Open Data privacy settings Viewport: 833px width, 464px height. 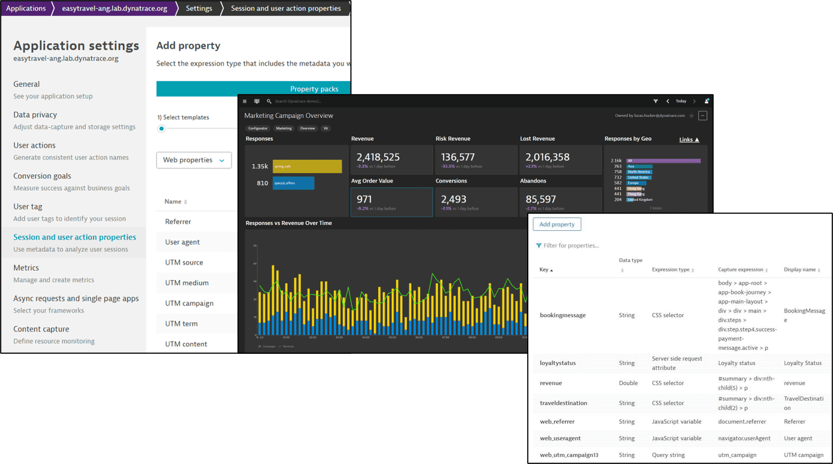pyautogui.click(x=35, y=115)
